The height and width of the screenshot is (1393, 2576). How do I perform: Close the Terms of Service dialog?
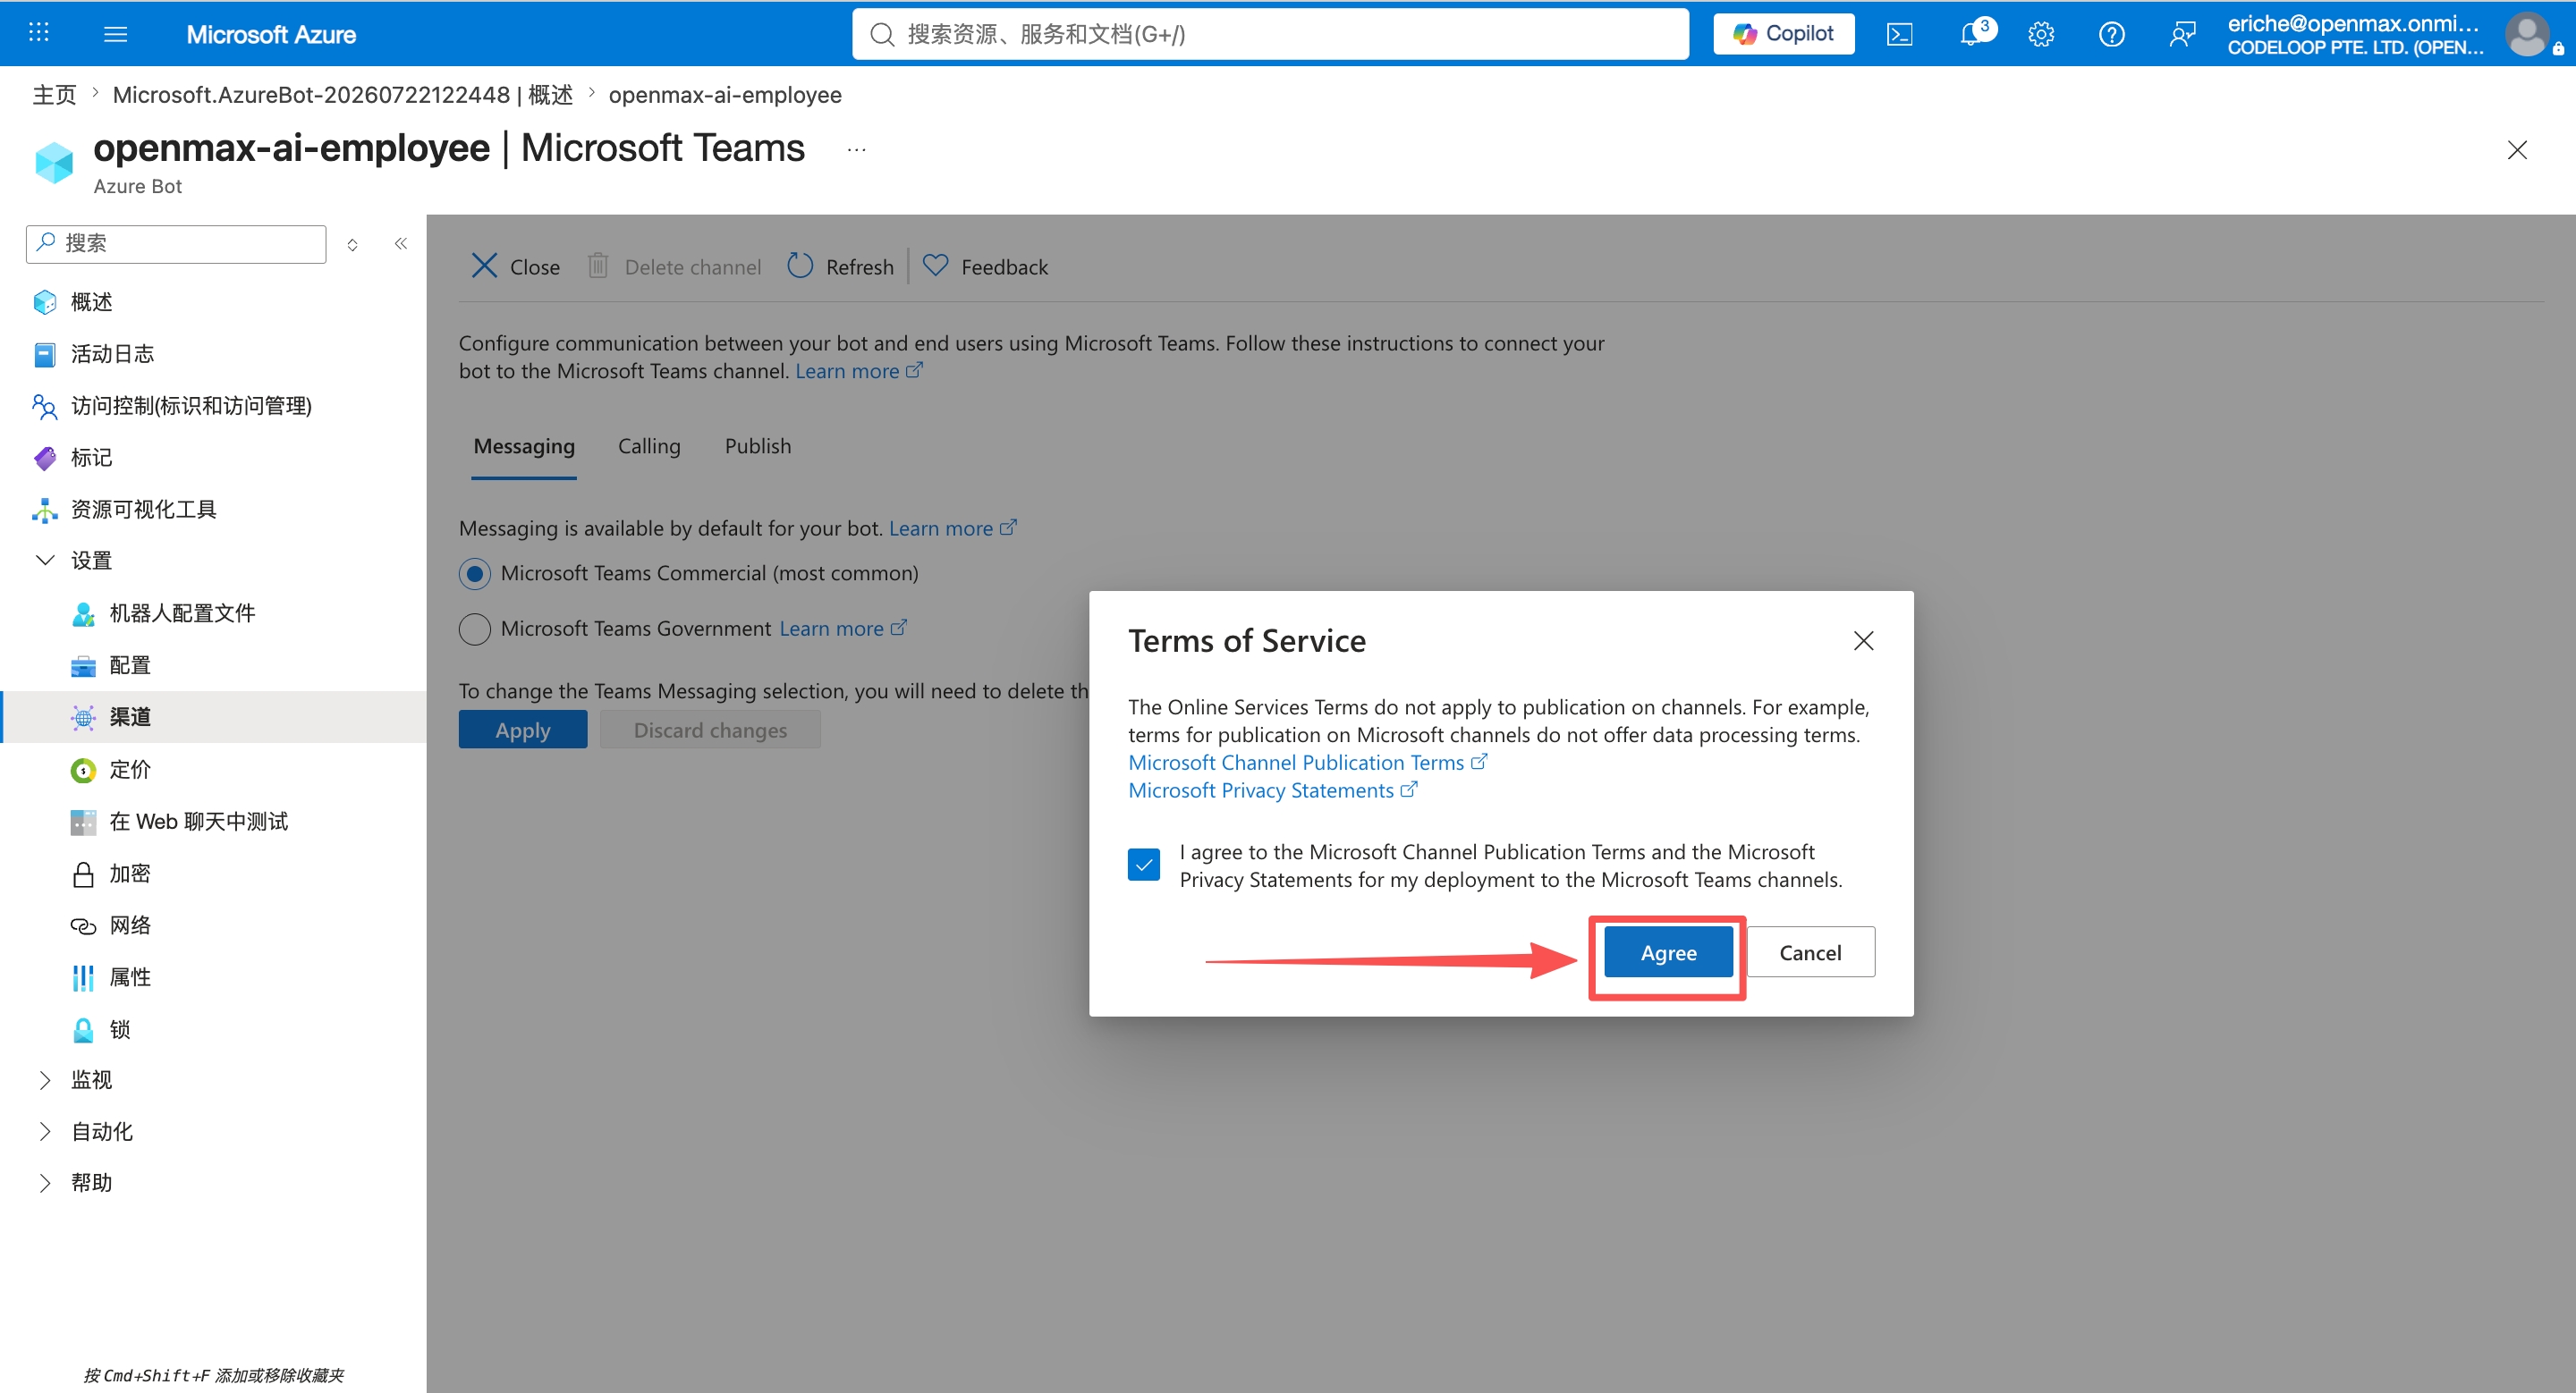[1863, 640]
